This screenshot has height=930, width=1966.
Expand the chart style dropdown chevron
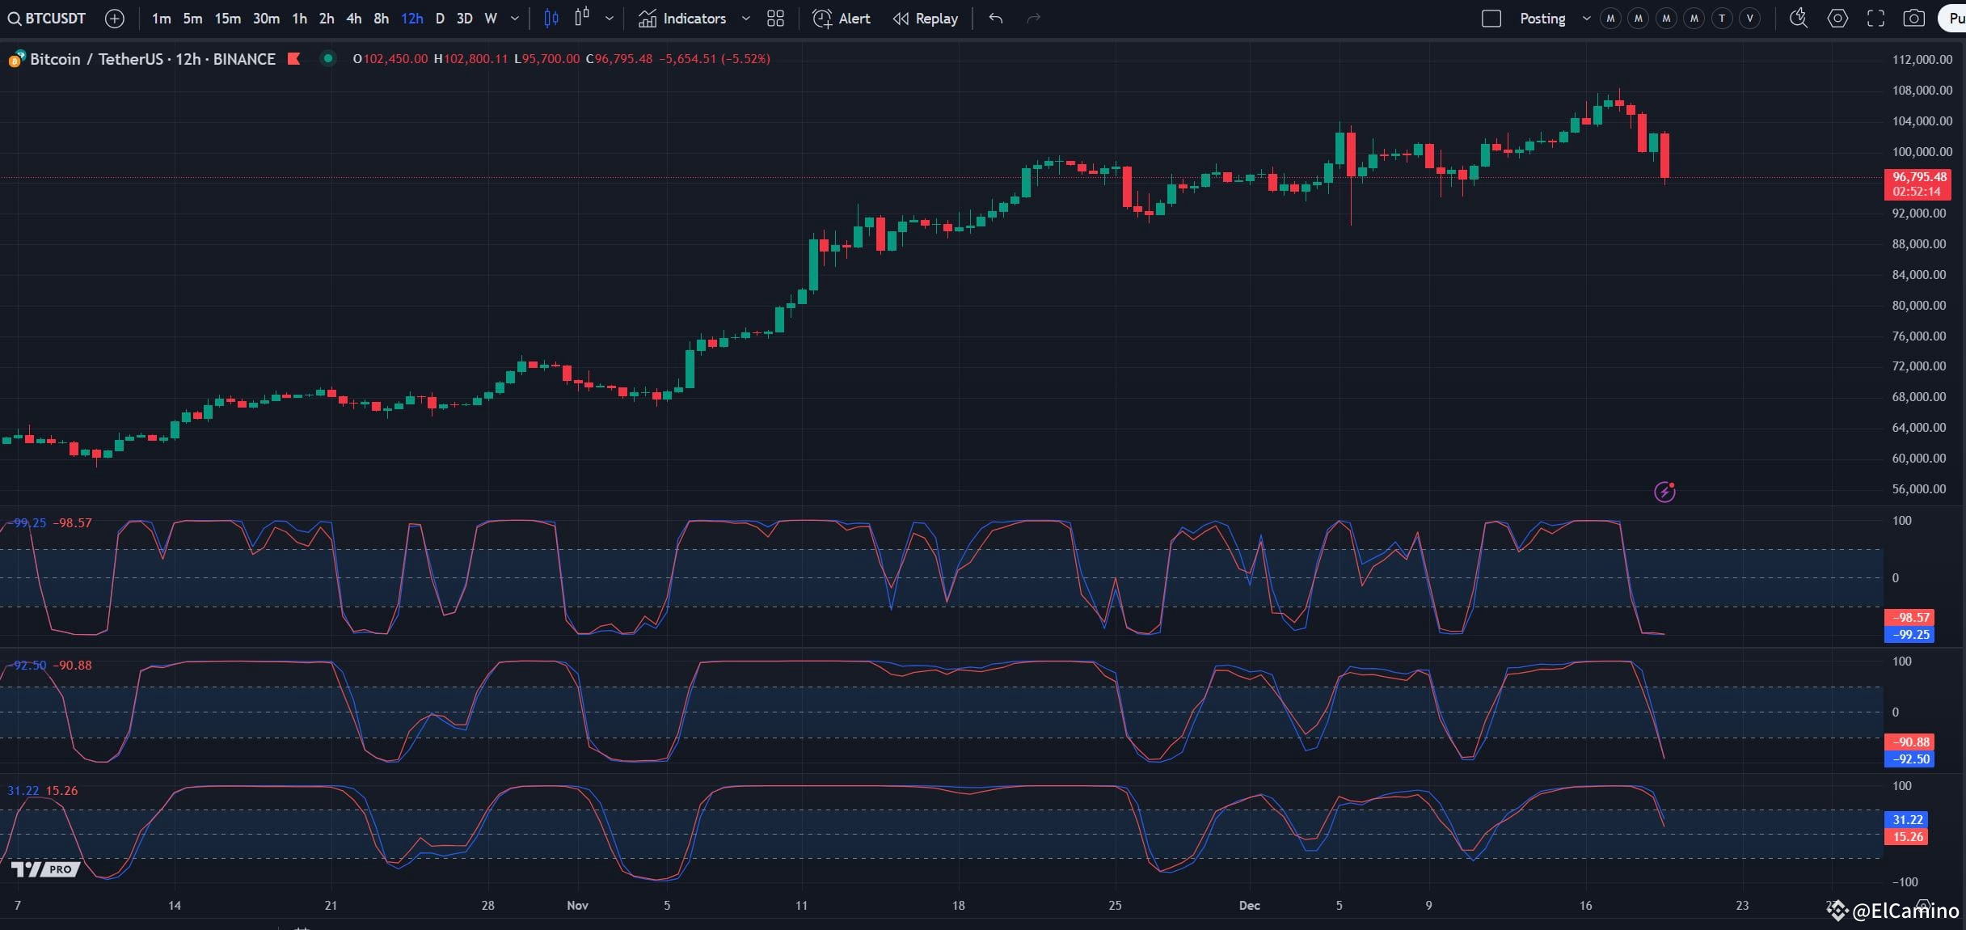click(x=609, y=18)
